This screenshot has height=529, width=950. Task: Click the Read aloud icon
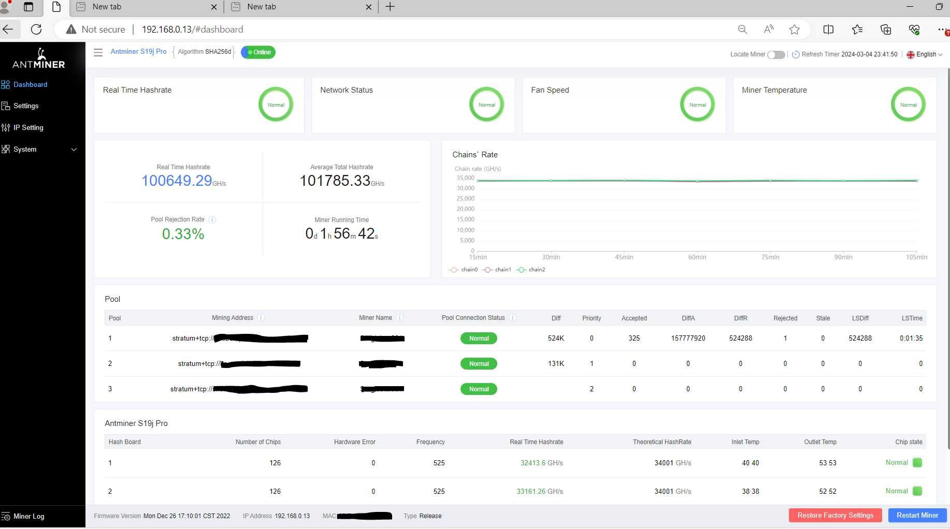769,30
